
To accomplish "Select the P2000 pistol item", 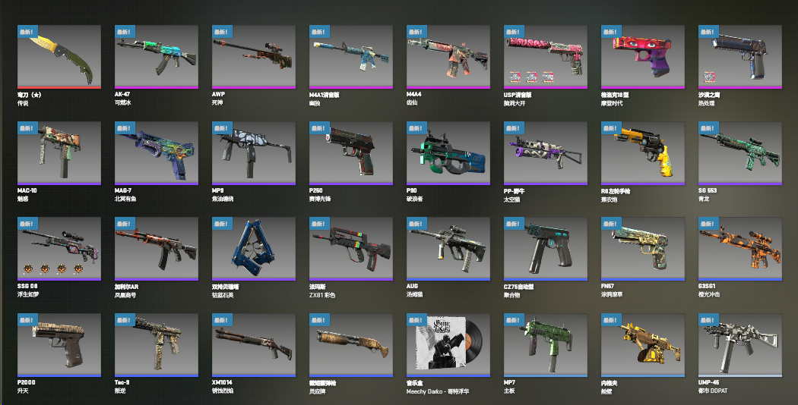I will pyautogui.click(x=59, y=345).
